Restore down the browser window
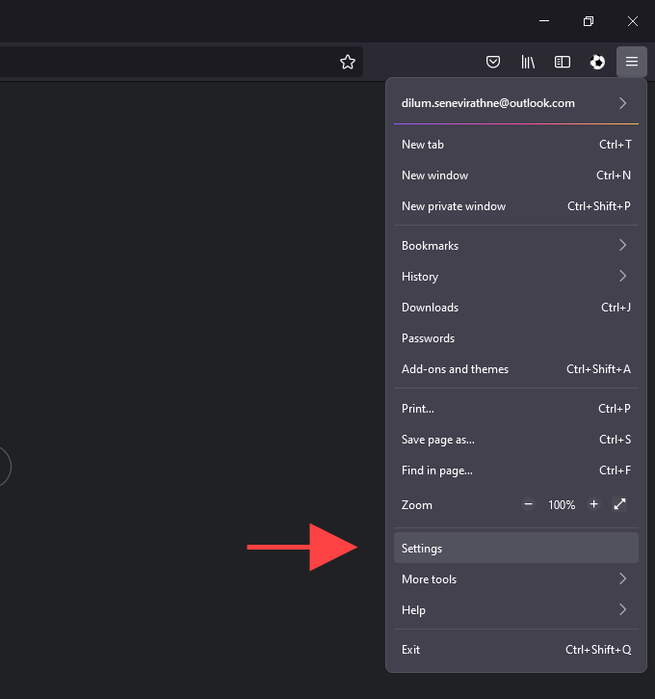The height and width of the screenshot is (699, 655). tap(589, 20)
